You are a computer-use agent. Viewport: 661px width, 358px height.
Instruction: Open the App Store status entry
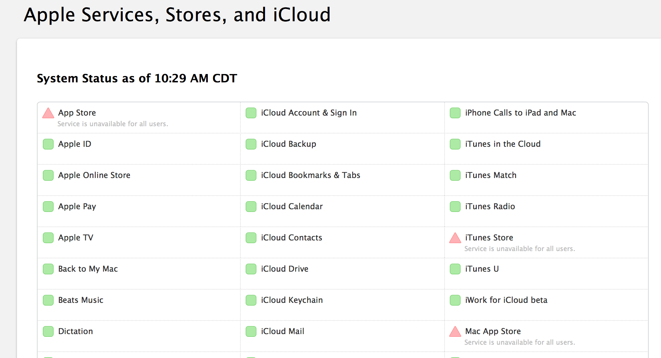pyautogui.click(x=77, y=113)
